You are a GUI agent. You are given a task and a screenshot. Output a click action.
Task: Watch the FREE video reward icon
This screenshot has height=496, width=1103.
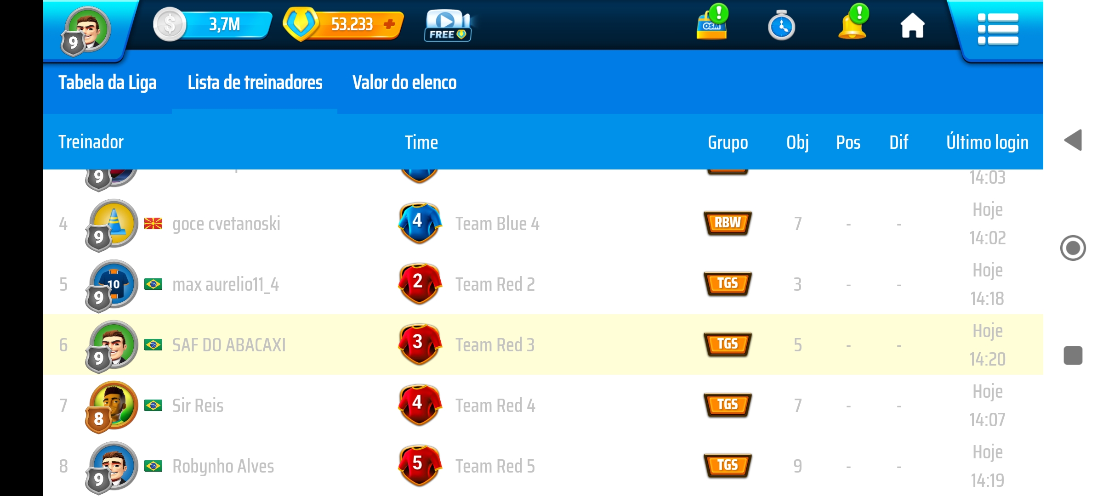pos(448,25)
